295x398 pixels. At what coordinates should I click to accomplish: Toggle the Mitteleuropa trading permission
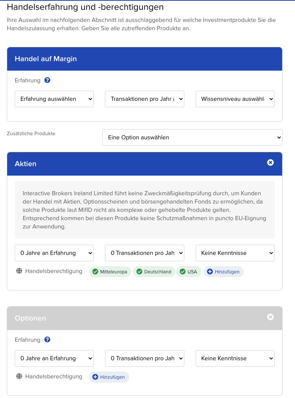pyautogui.click(x=110, y=272)
